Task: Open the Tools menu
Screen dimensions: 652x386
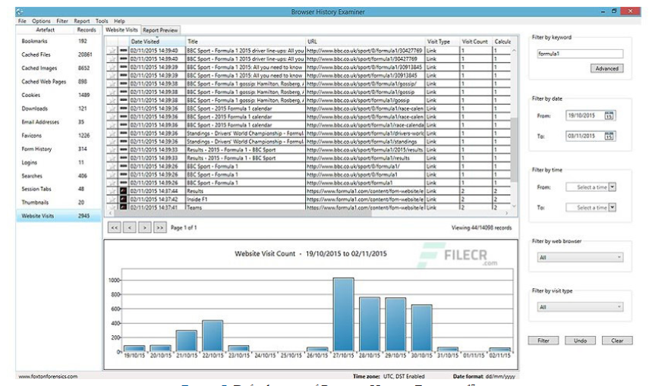Action: (102, 20)
